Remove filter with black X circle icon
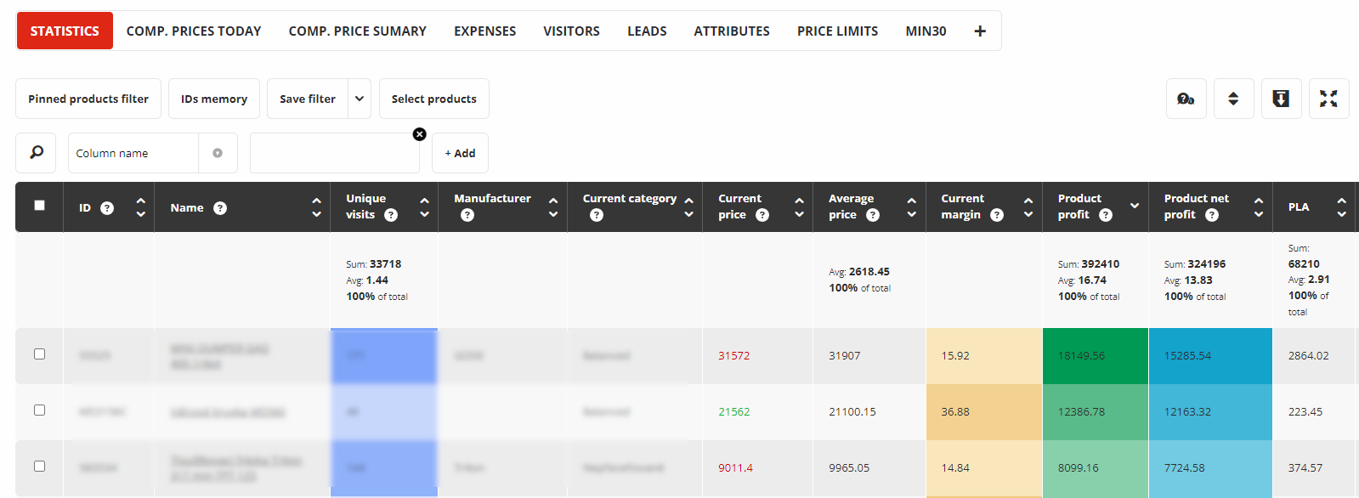This screenshot has width=1359, height=498. coord(419,134)
